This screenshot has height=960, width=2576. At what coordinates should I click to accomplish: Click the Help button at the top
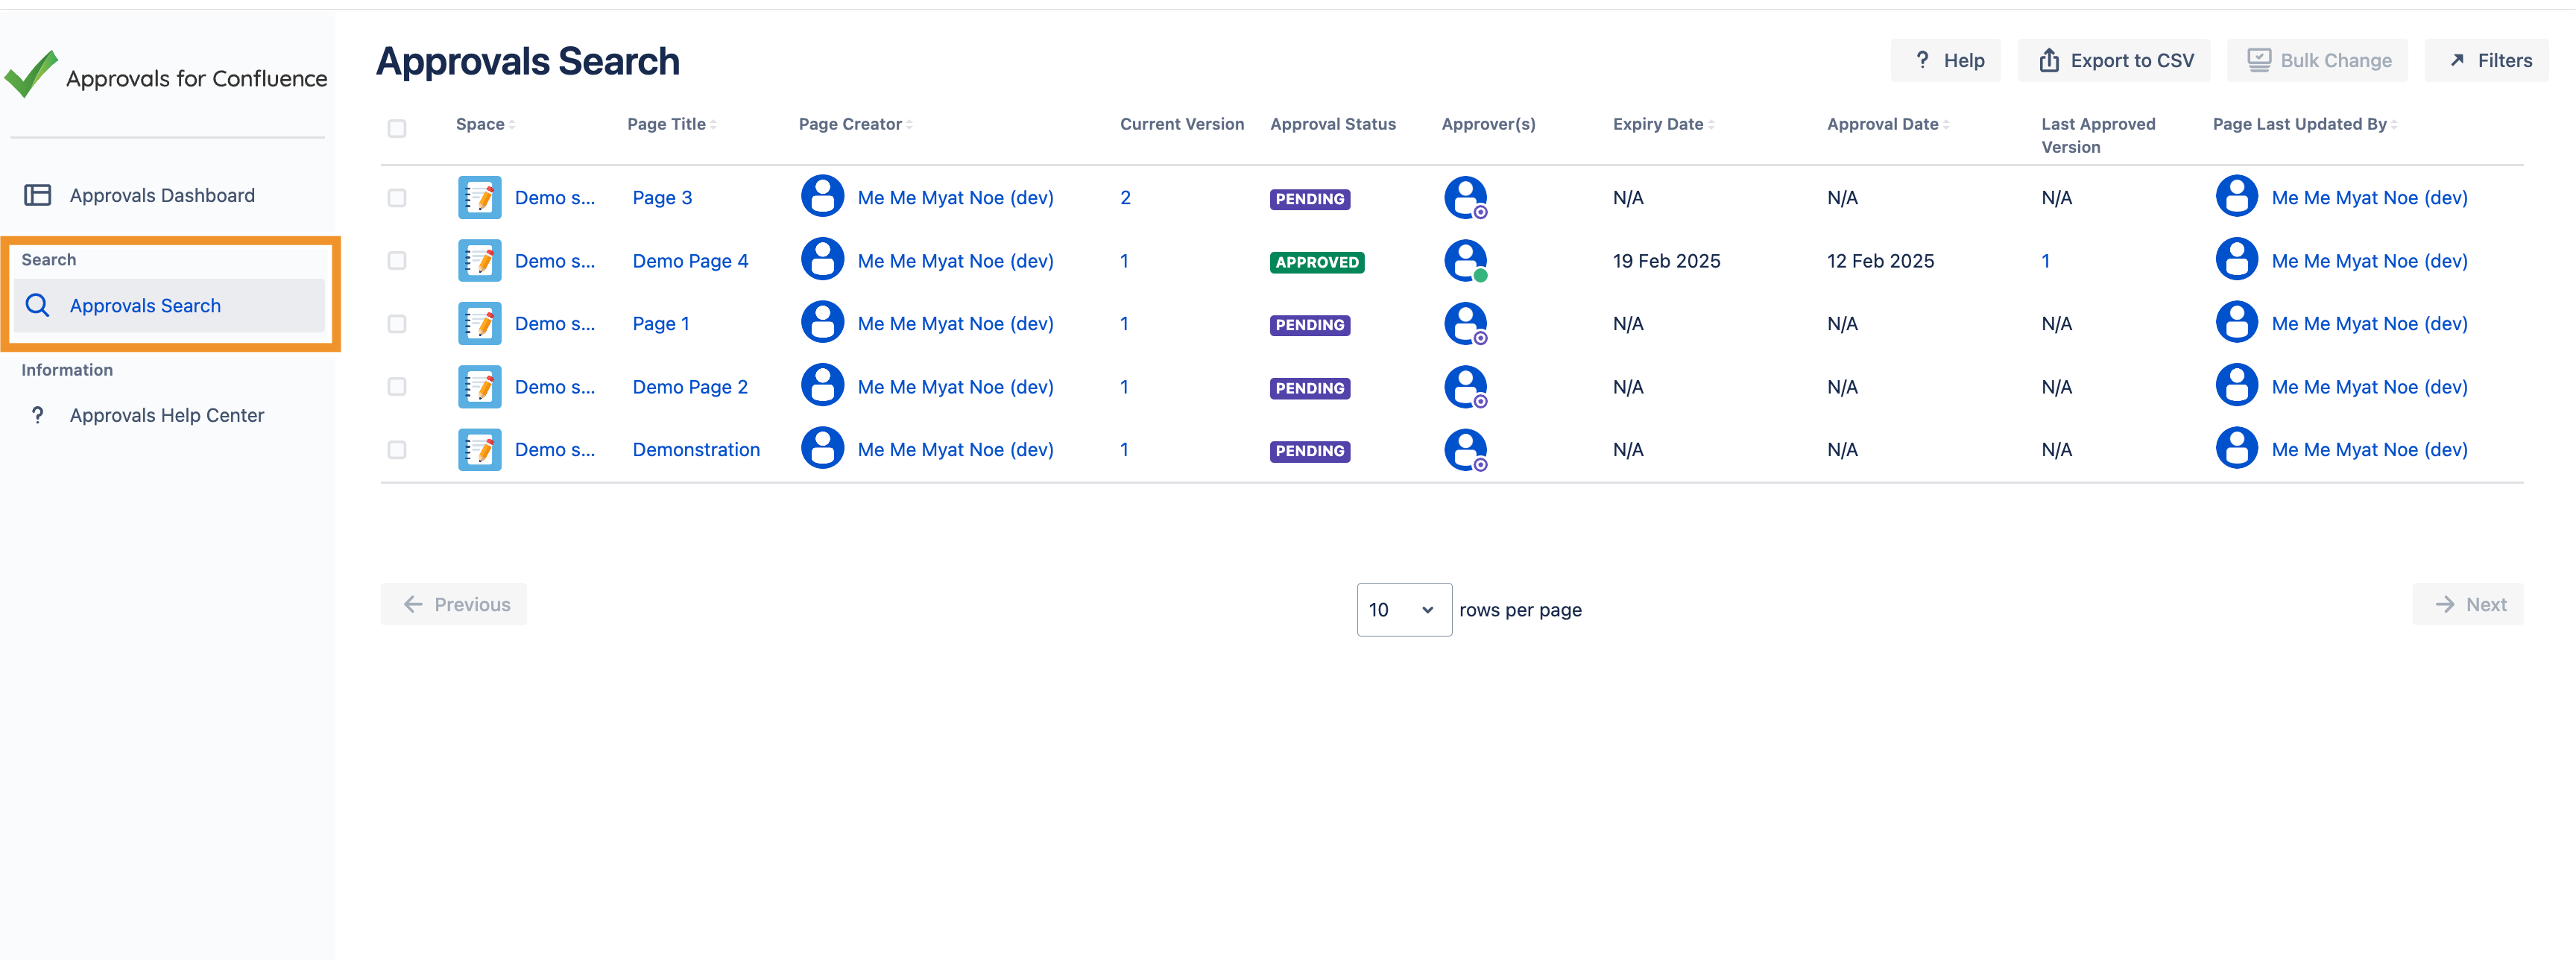(1946, 61)
